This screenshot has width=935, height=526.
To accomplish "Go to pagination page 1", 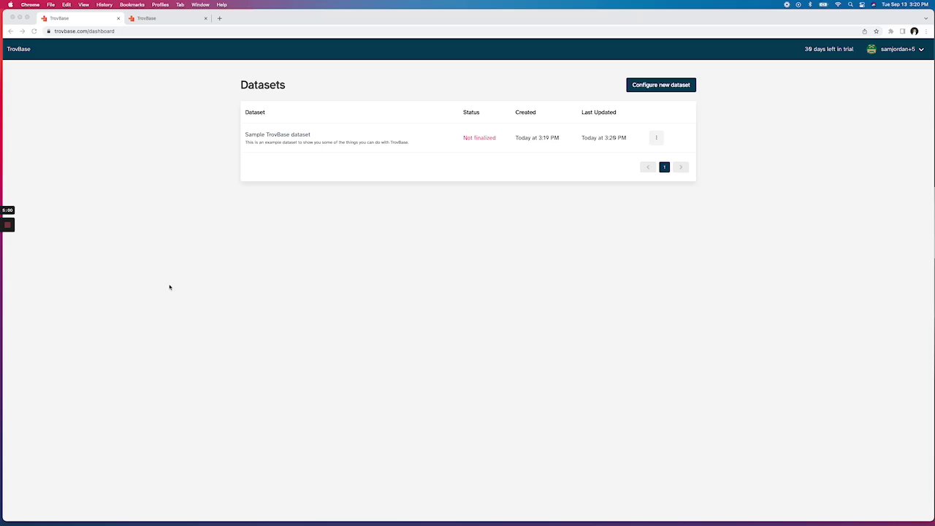I will (x=664, y=167).
